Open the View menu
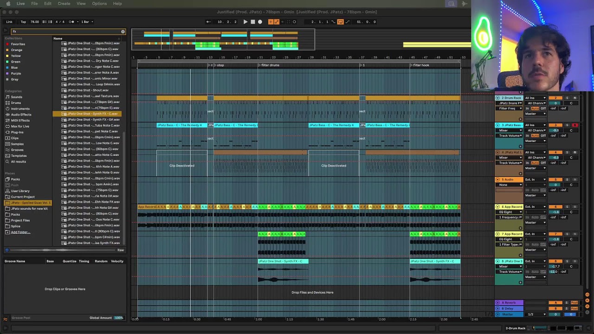Image resolution: width=594 pixels, height=334 pixels. [81, 4]
